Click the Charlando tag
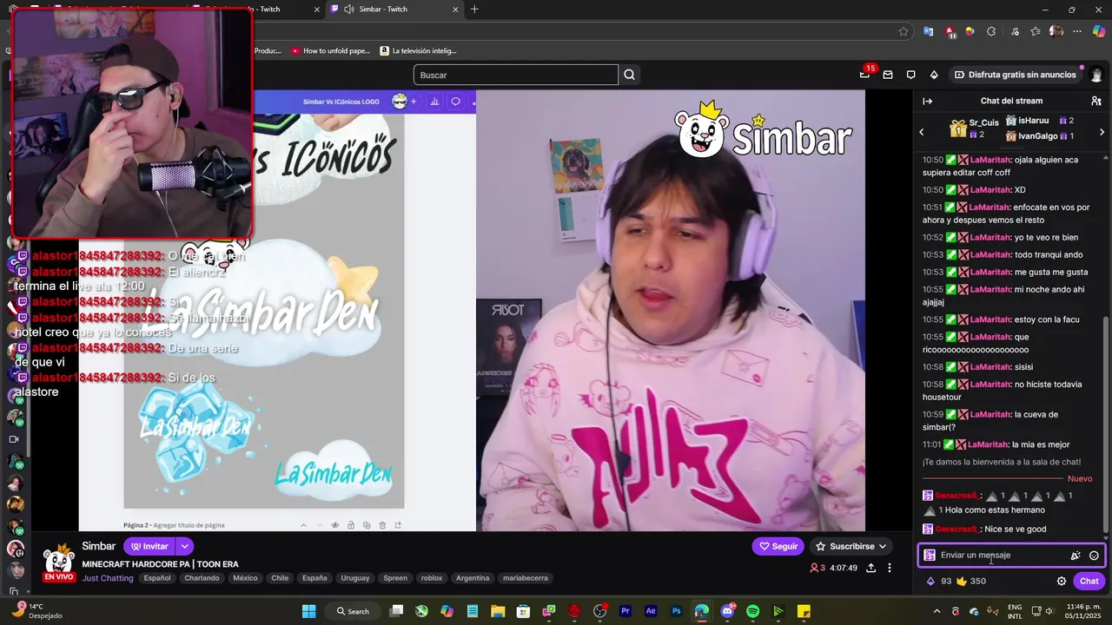This screenshot has height=625, width=1112. 202,578
